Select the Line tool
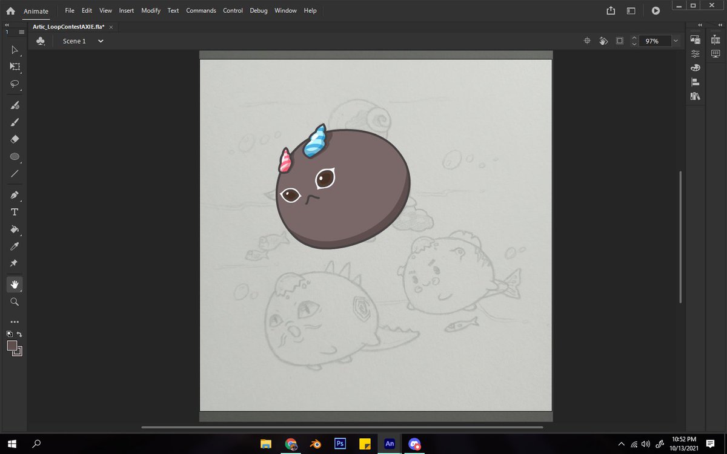 (15, 174)
